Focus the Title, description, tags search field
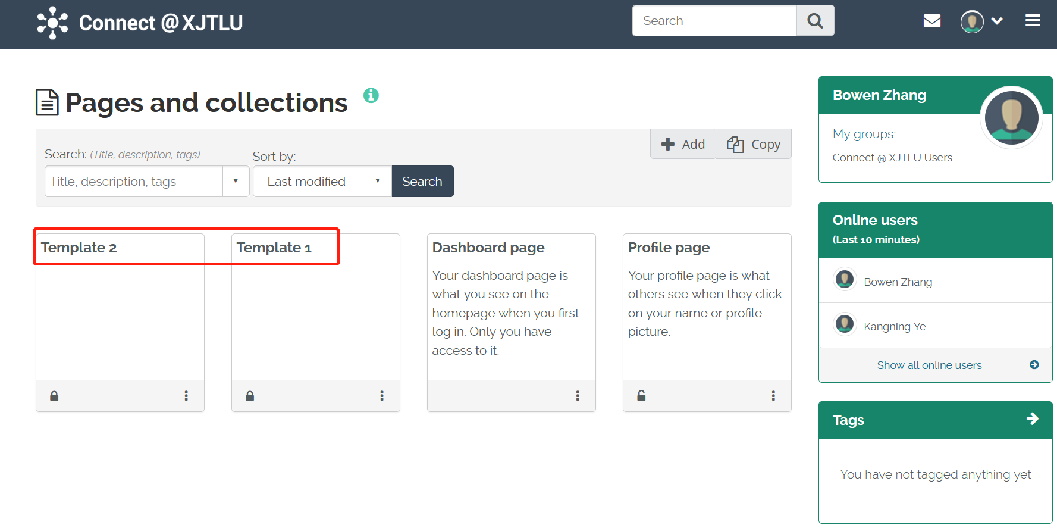 point(134,182)
